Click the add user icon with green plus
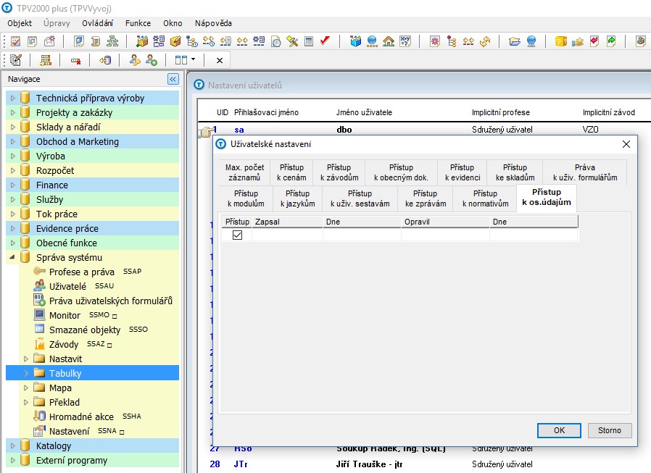 (x=152, y=60)
